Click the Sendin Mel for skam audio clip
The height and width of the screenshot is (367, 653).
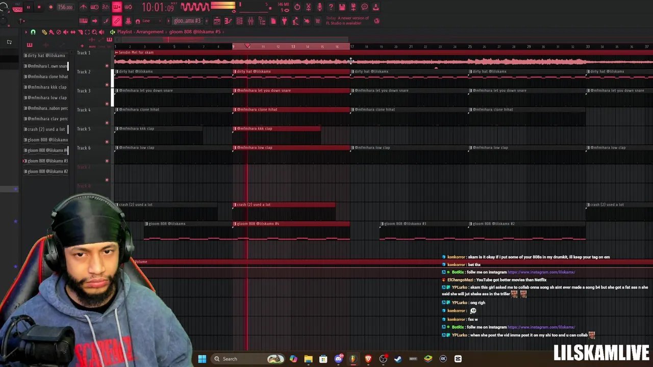click(x=384, y=59)
